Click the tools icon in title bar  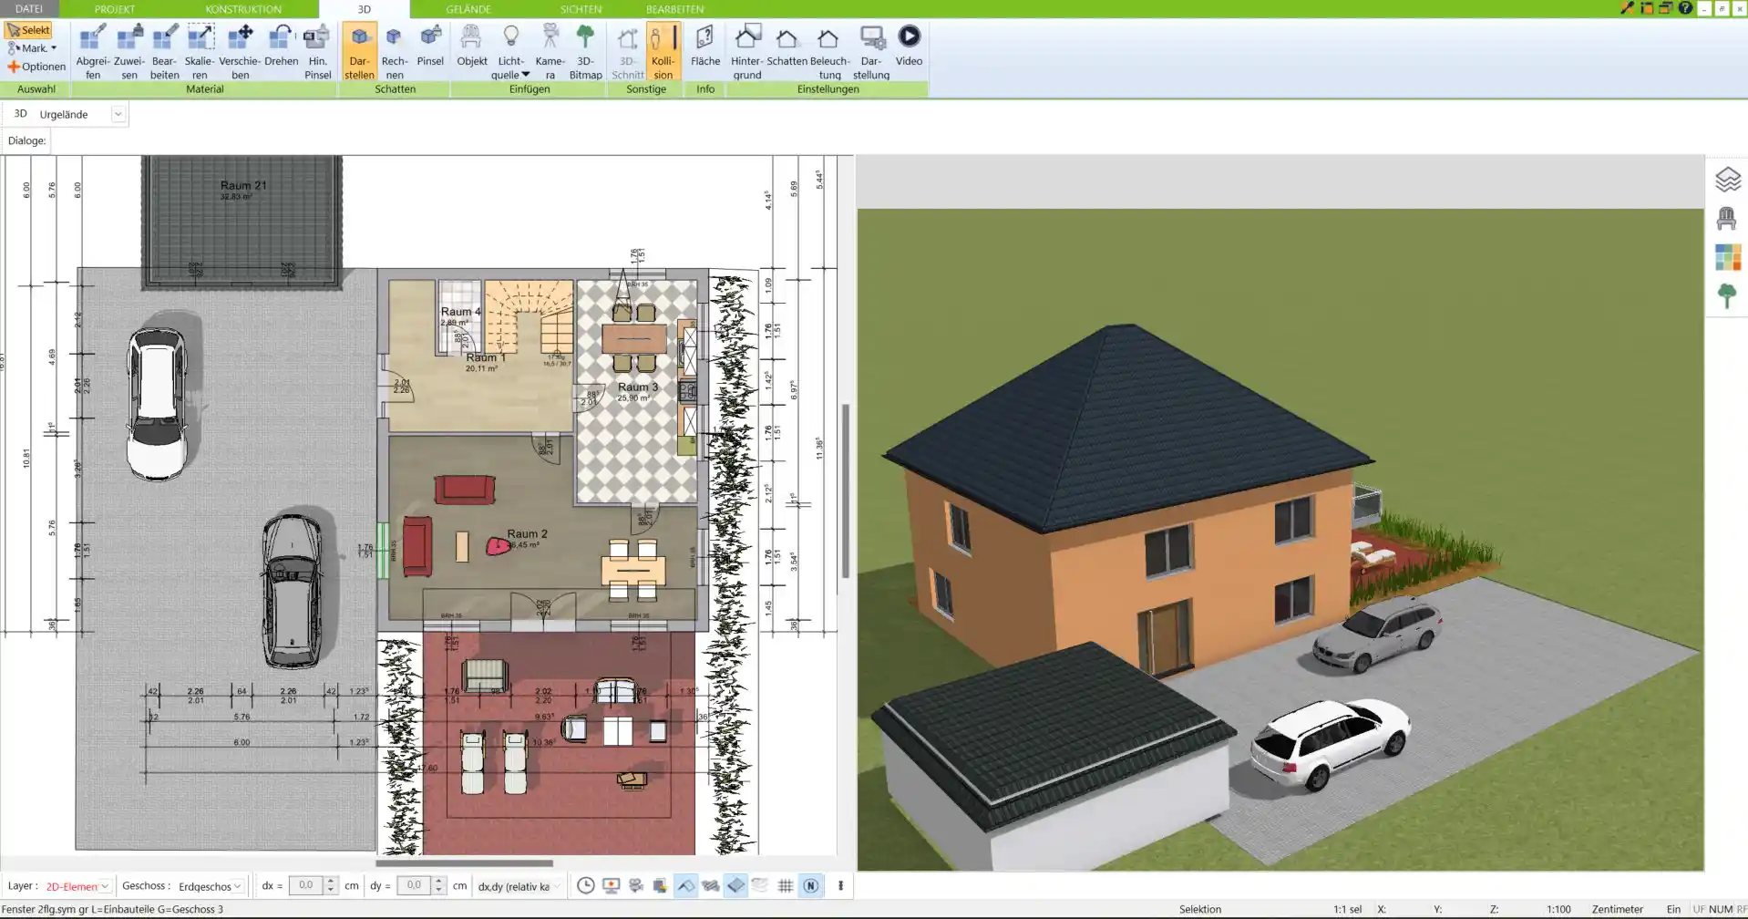tap(1627, 8)
